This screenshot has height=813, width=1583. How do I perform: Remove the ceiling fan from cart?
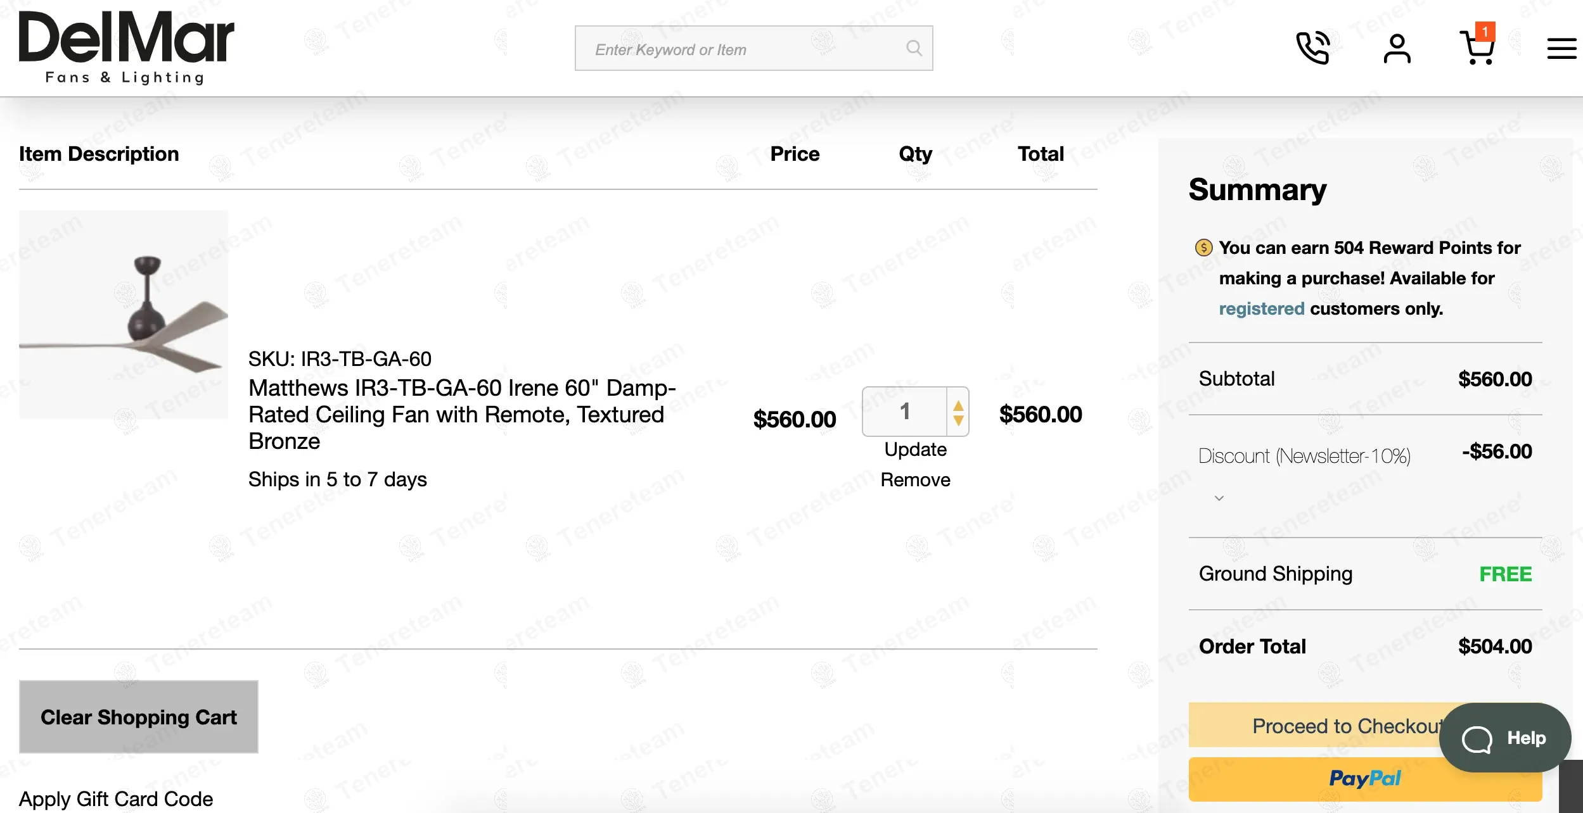tap(915, 480)
